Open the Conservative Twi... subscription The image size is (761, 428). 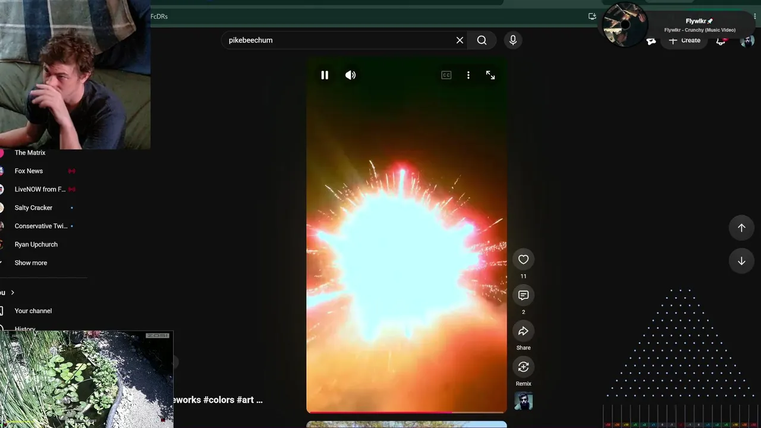coord(41,226)
